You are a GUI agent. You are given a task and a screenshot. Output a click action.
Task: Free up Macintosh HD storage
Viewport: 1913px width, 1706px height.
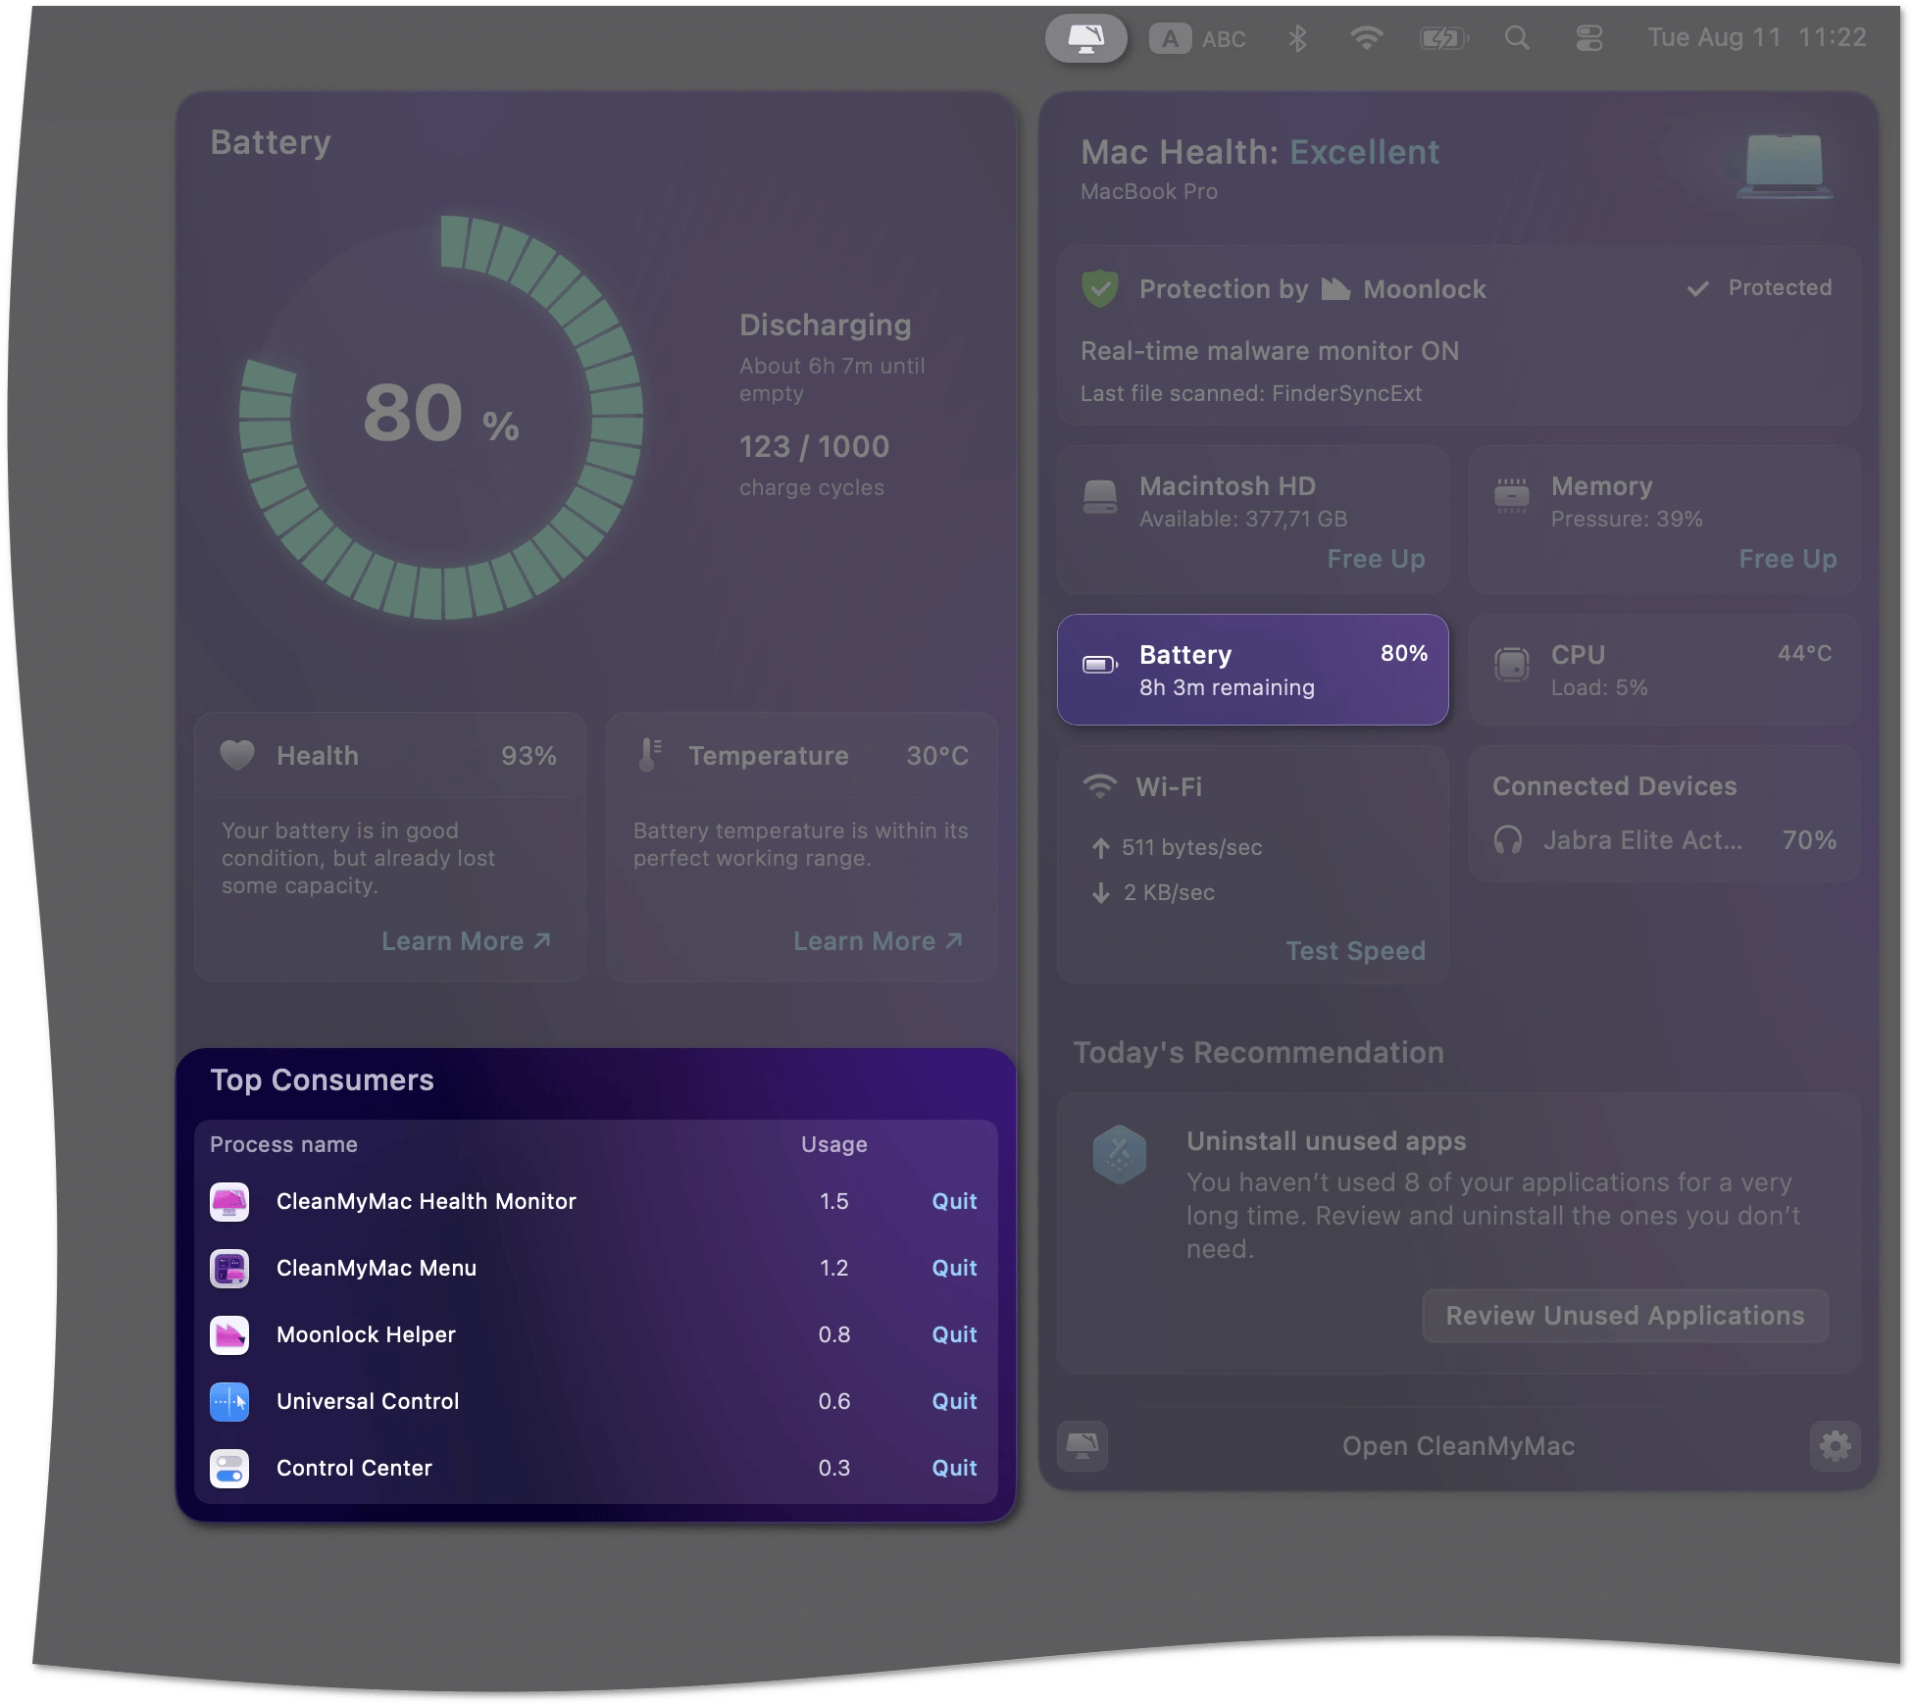click(x=1376, y=559)
